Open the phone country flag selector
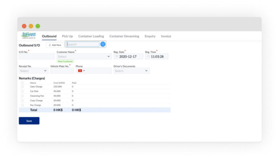Image resolution: width=279 pixels, height=159 pixels. pyautogui.click(x=81, y=71)
